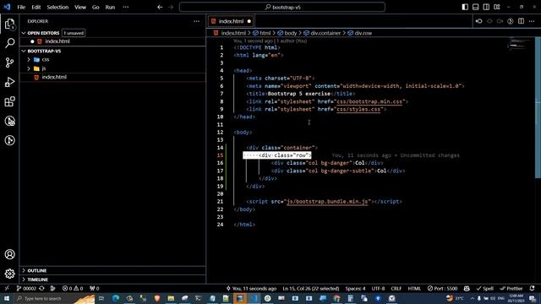
Task: Open notifications bell in status bar
Action: pos(532,289)
